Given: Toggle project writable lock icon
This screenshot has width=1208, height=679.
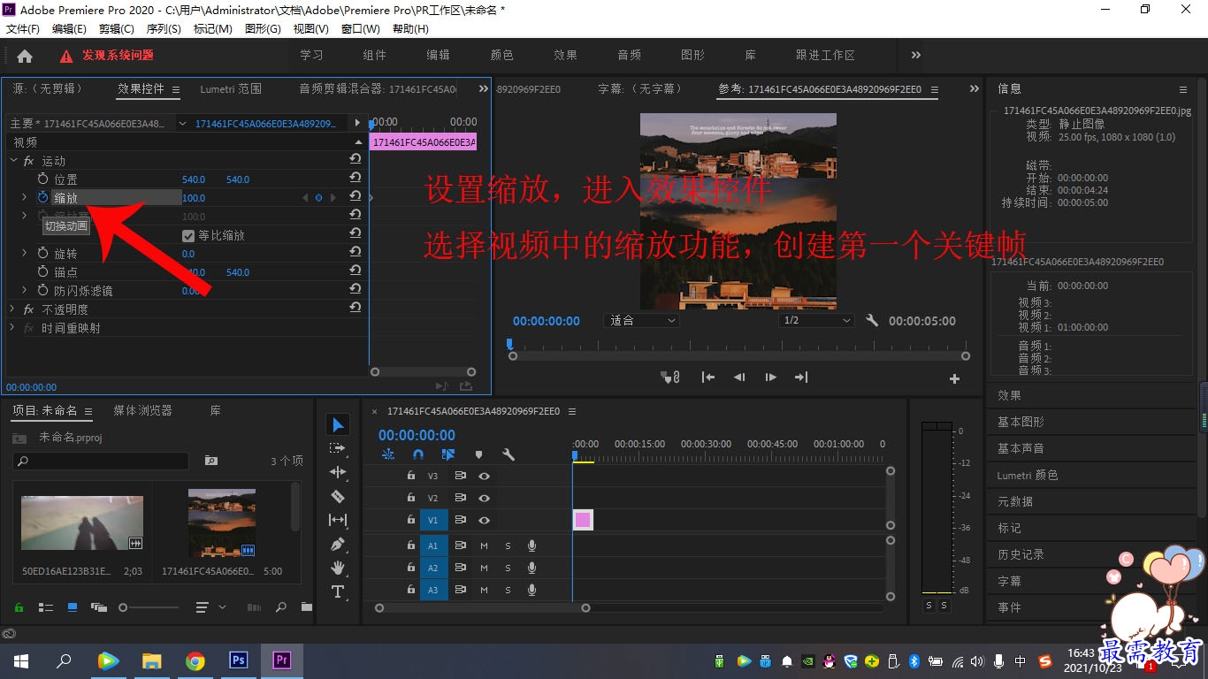Looking at the screenshot, I should click(19, 607).
